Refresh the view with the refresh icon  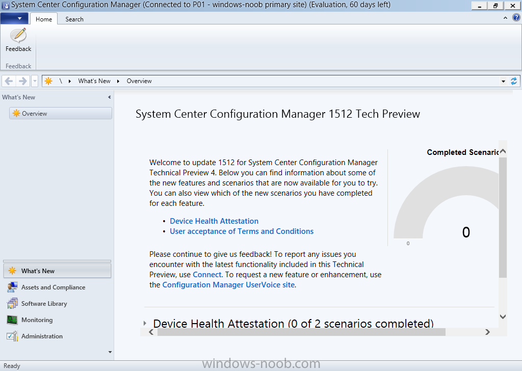pyautogui.click(x=514, y=81)
